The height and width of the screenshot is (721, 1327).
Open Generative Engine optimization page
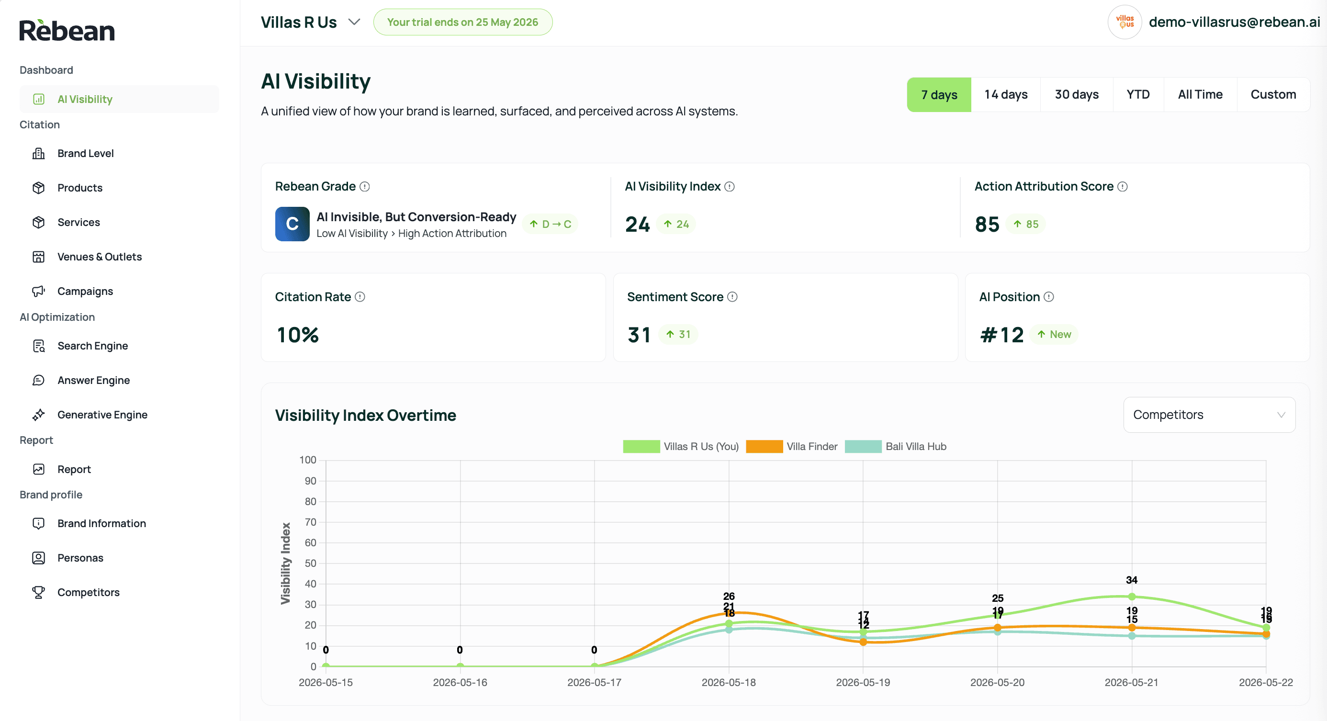pos(119,415)
